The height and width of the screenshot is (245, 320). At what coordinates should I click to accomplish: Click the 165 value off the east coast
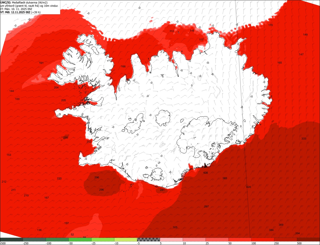pyautogui.click(x=279, y=63)
